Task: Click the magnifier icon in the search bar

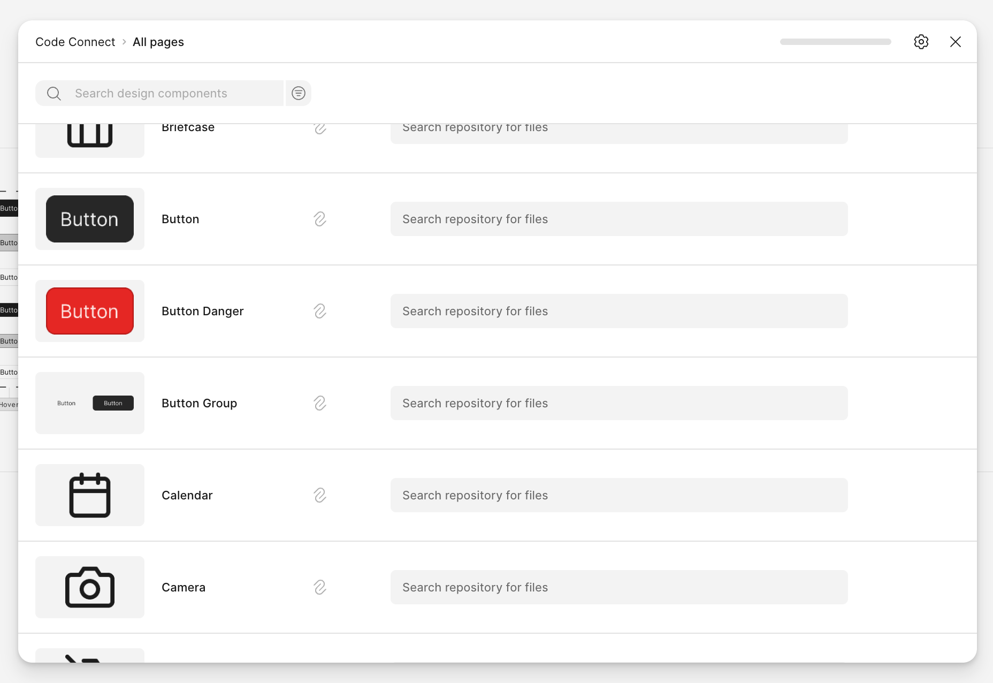Action: 54,93
